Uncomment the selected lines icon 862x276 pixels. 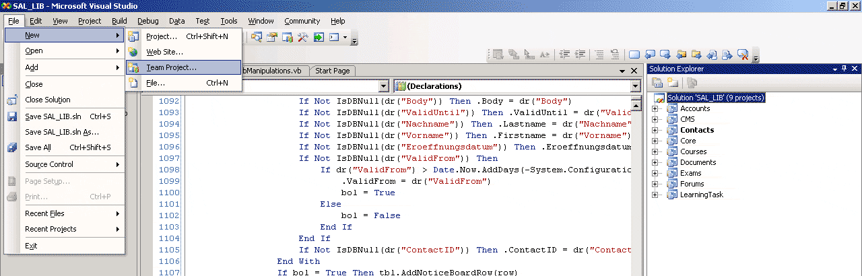pos(615,55)
